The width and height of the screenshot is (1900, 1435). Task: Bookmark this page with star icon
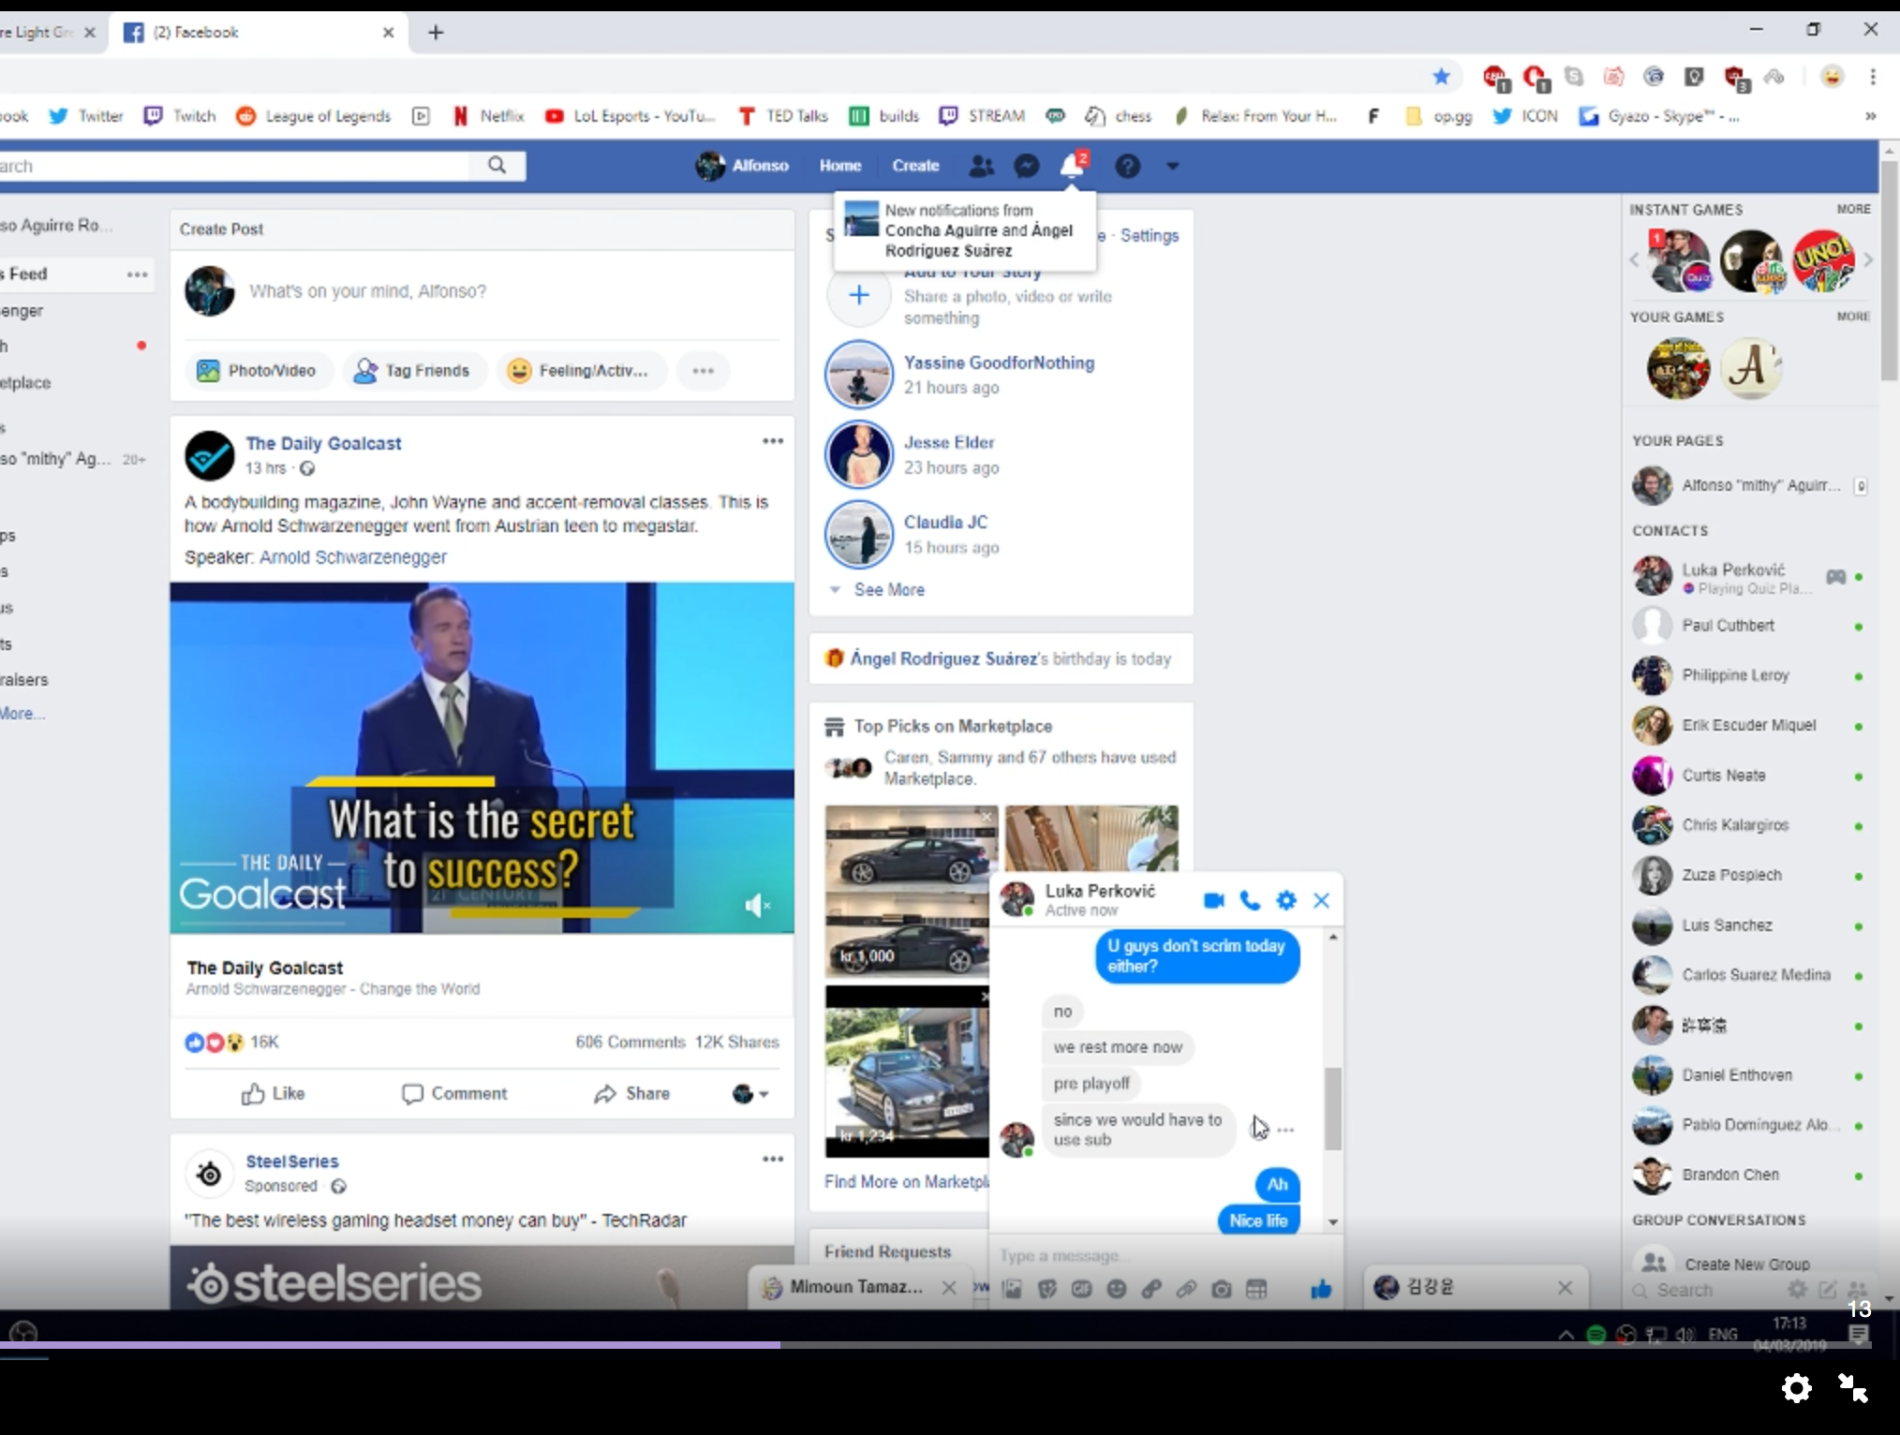point(1441,77)
